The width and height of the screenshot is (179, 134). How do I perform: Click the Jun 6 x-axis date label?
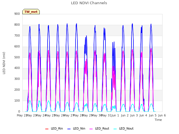coord(162,115)
